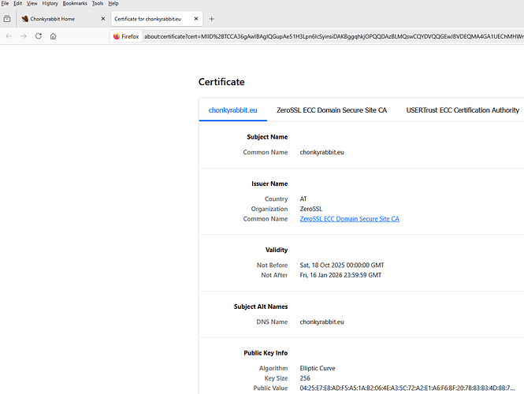524x394 pixels.
Task: Reload the current page
Action: point(39,36)
